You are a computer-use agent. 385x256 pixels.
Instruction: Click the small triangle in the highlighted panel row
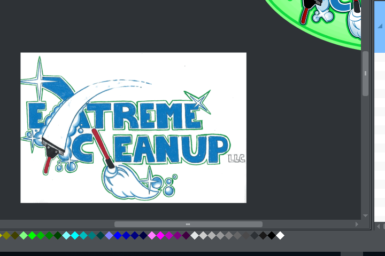pyautogui.click(x=380, y=26)
